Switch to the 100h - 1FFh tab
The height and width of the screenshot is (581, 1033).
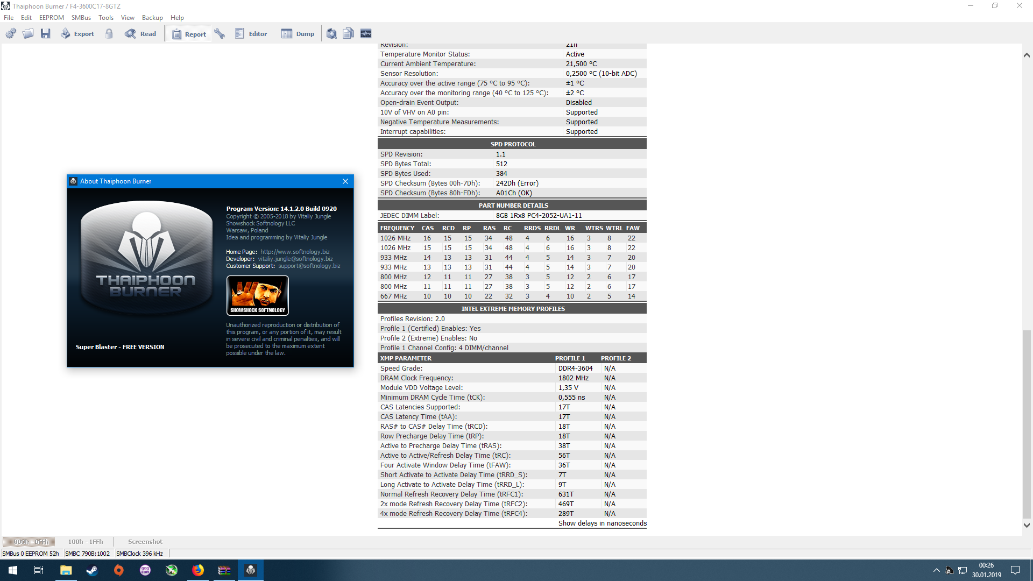84,541
